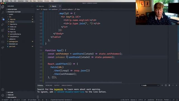Screen dimensions: 179x101
Task: Switch to the OUTPUT panel tab
Action: (57, 85)
